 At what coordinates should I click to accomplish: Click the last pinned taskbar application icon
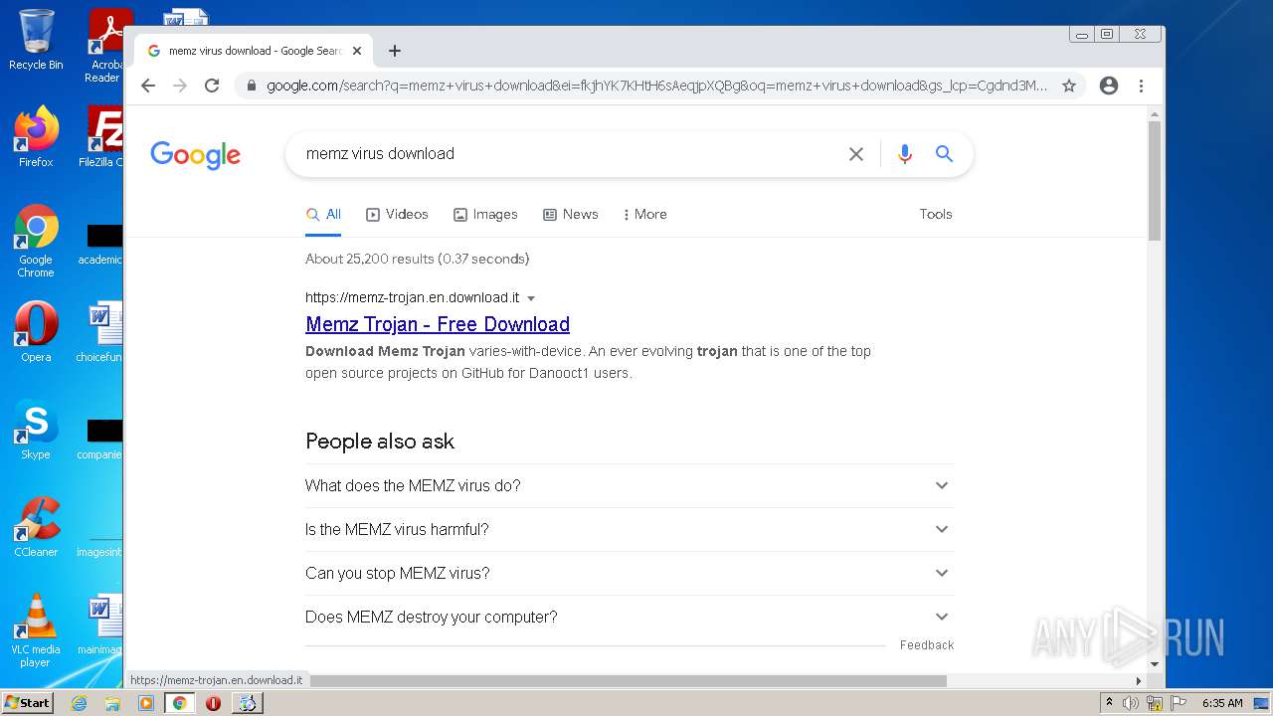pos(248,703)
